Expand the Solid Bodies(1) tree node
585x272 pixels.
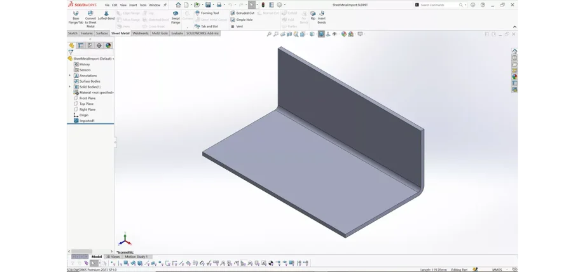[70, 87]
